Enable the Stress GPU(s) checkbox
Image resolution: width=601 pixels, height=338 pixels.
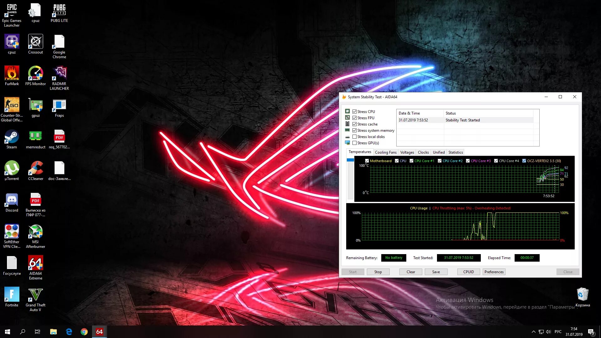click(354, 143)
